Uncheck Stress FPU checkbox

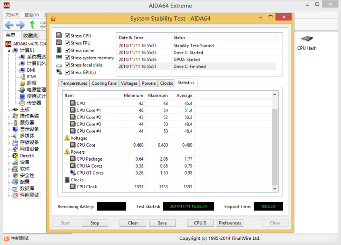(x=67, y=43)
